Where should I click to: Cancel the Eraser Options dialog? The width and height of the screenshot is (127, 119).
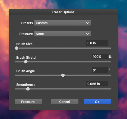[x=65, y=102]
